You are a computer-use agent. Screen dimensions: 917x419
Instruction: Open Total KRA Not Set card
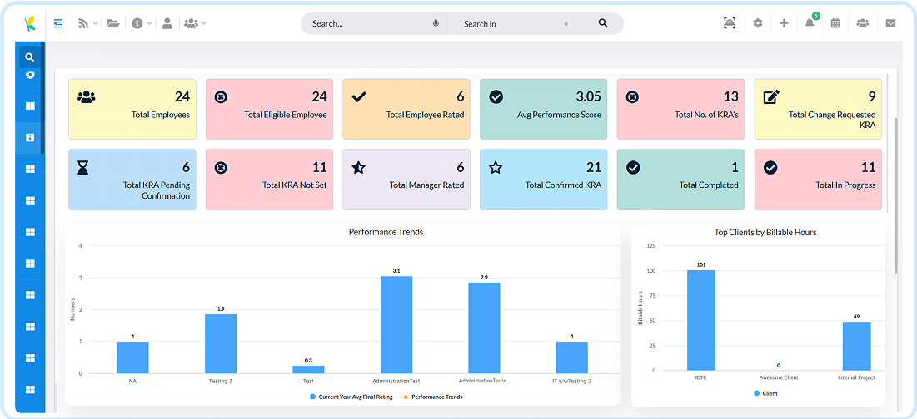coord(269,179)
